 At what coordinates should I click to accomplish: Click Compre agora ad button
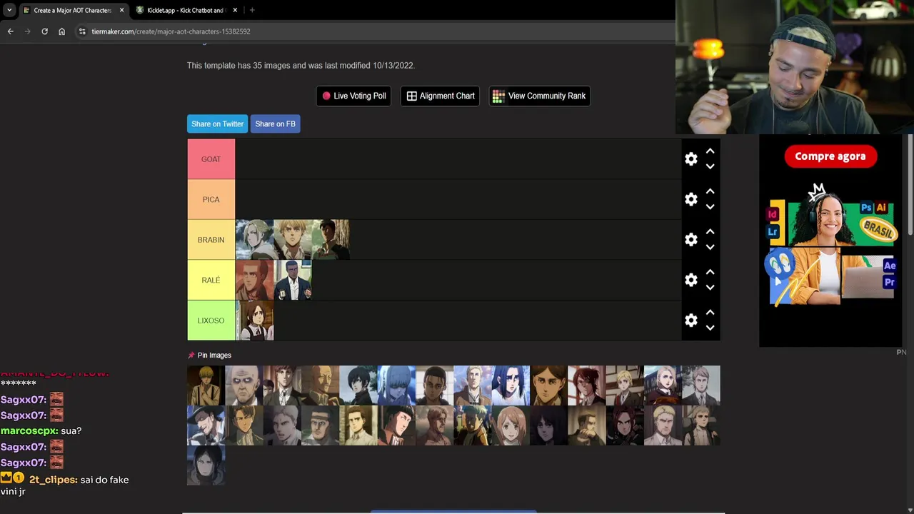pos(830,156)
